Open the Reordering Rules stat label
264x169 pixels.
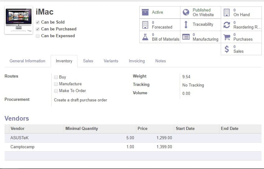[247, 25]
